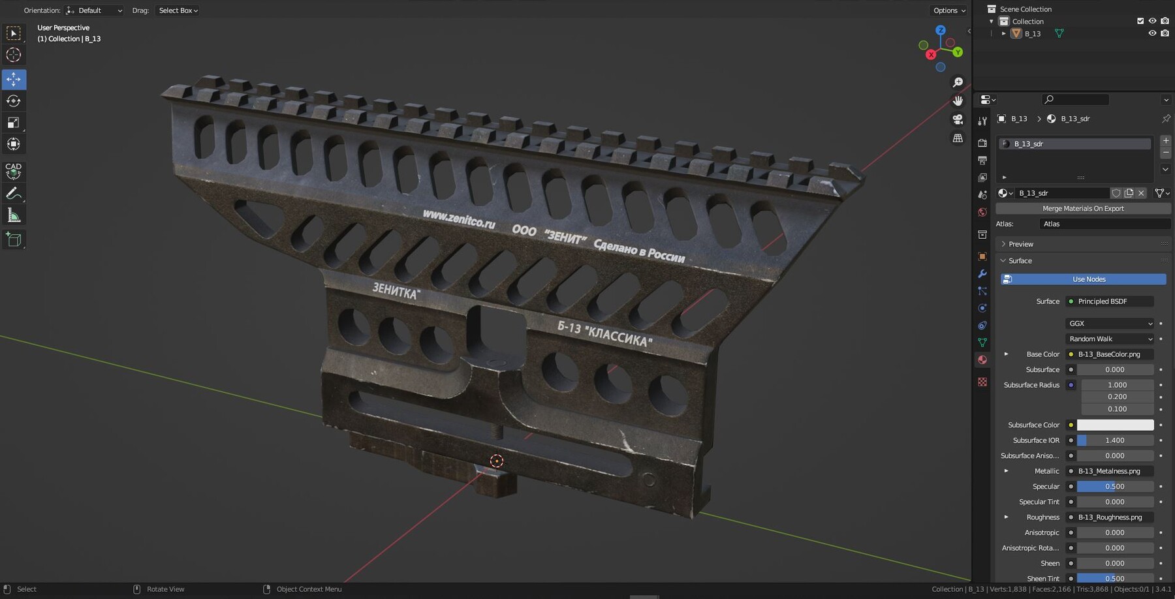Screen dimensions: 1175x599
Task: Select the Scale tool
Action: [13, 123]
